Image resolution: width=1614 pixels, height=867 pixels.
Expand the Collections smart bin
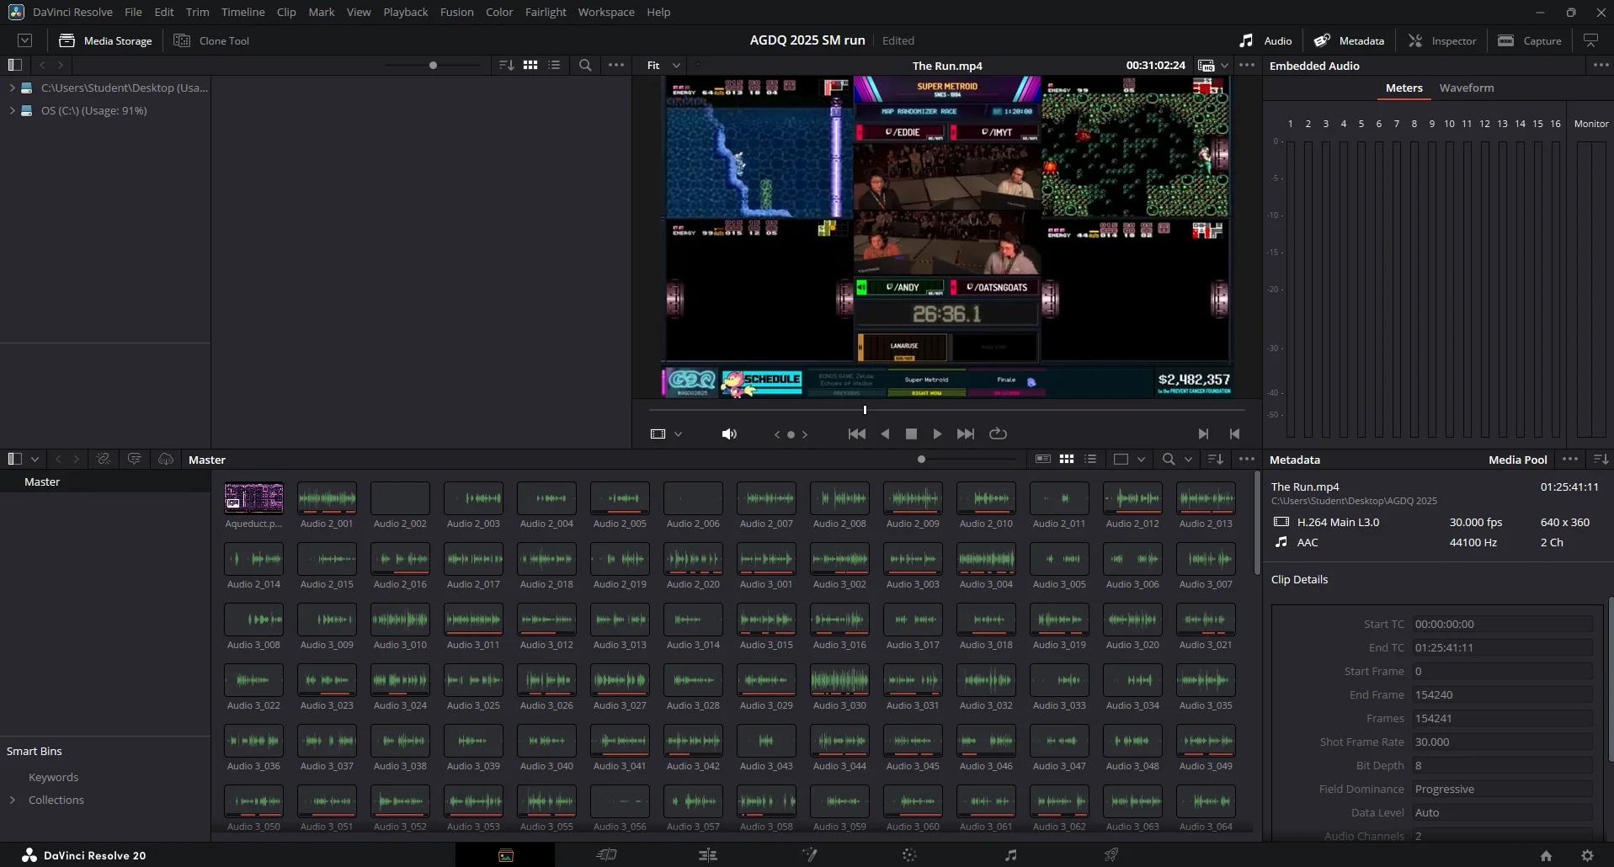click(13, 800)
